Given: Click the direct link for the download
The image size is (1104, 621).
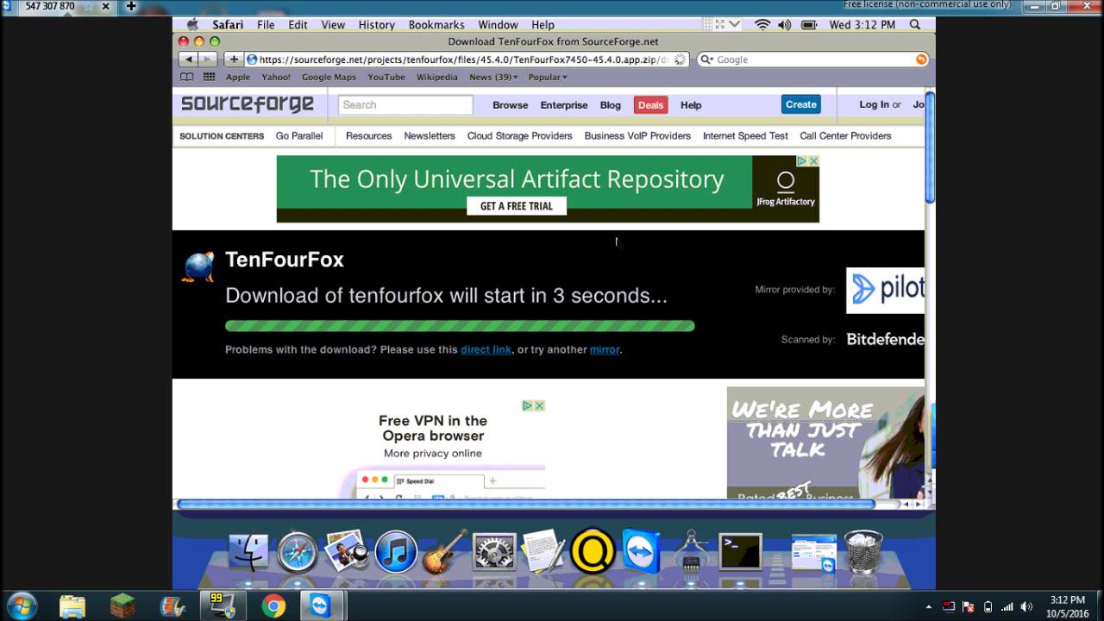Looking at the screenshot, I should 486,349.
